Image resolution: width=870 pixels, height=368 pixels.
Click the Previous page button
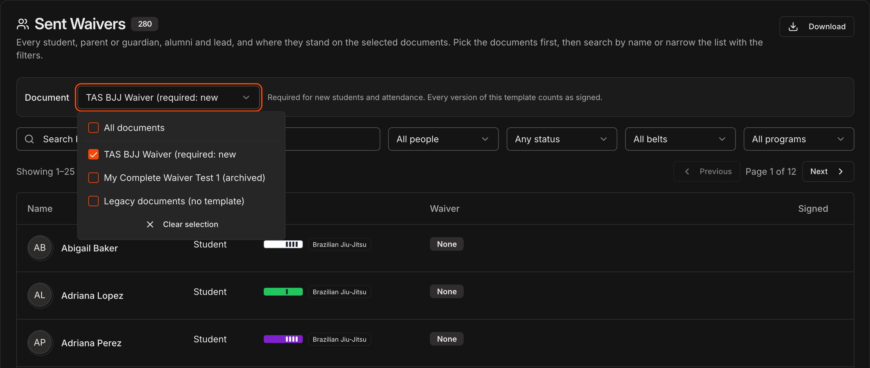[707, 171]
